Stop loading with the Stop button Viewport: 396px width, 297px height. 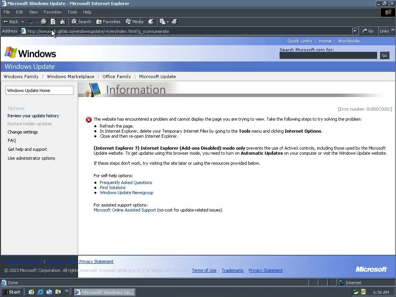pyautogui.click(x=44, y=22)
